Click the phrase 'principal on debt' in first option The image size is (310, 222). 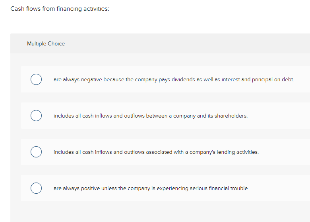pyautogui.click(x=273, y=80)
